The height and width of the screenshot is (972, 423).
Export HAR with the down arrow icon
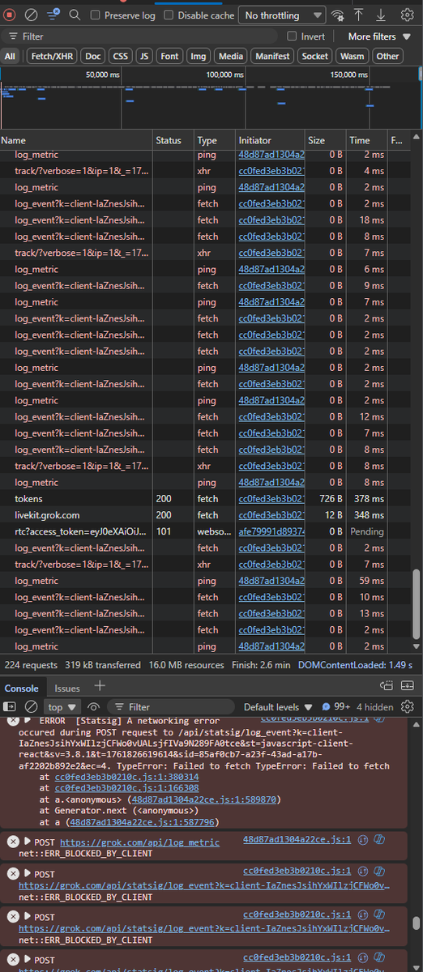(381, 15)
